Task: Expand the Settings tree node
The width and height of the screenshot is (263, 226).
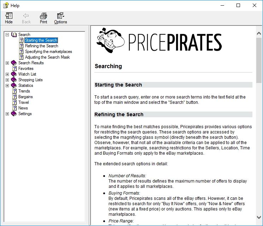Action: pyautogui.click(x=7, y=114)
